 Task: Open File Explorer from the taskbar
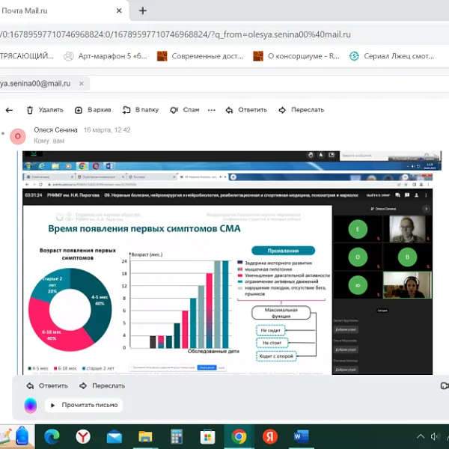(x=145, y=436)
